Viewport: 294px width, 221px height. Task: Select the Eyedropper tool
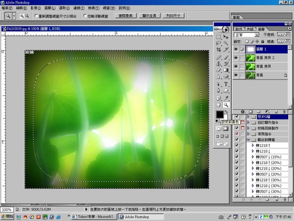coord(226,98)
